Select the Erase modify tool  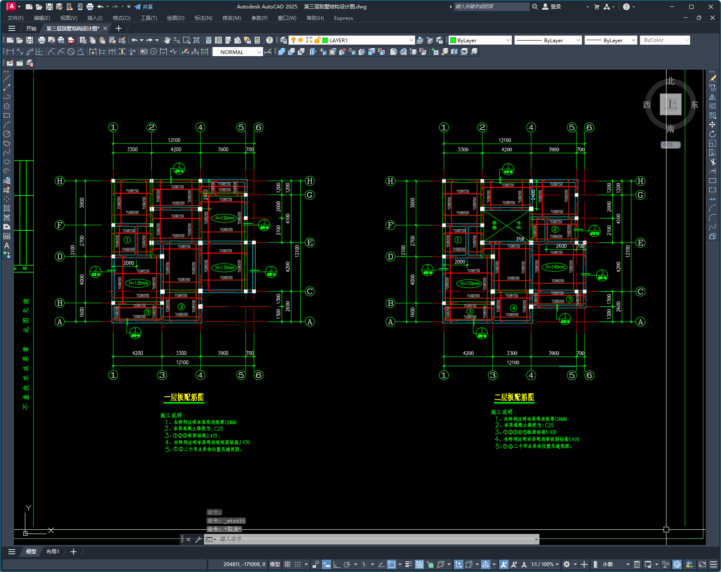(x=713, y=78)
